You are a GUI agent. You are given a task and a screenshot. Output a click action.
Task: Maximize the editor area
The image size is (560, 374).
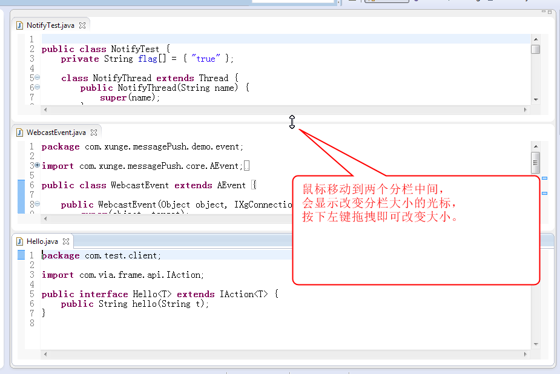tap(550, 11)
